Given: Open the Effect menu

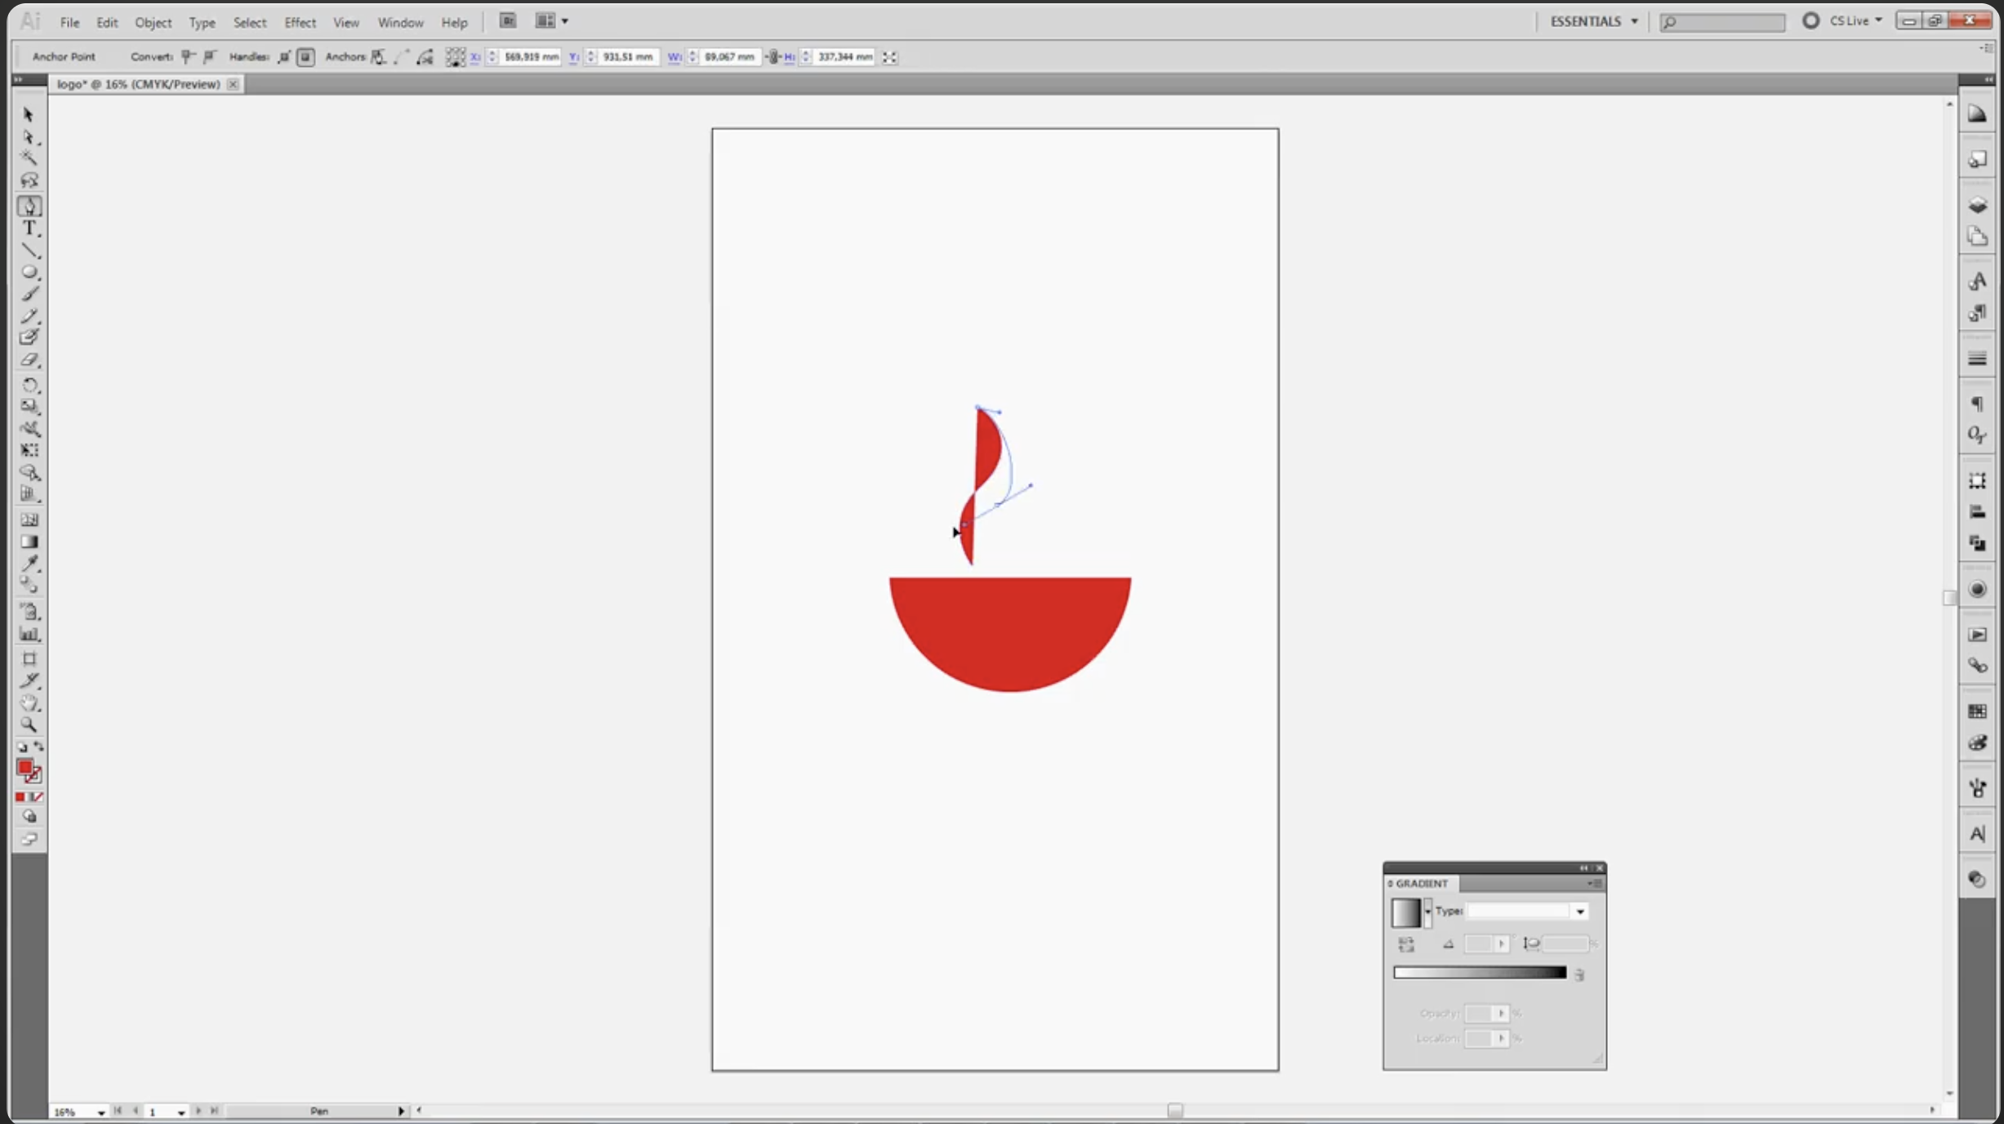Looking at the screenshot, I should point(300,22).
